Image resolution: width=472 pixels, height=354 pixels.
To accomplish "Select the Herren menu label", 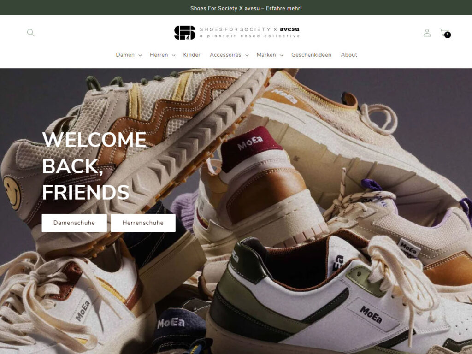I will point(159,55).
